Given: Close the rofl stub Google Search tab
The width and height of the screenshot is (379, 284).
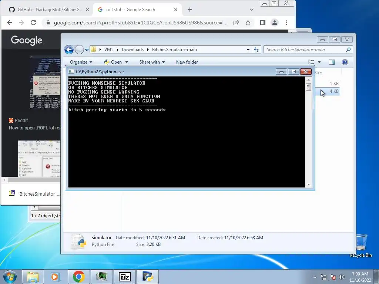Looking at the screenshot, I should tap(176, 10).
